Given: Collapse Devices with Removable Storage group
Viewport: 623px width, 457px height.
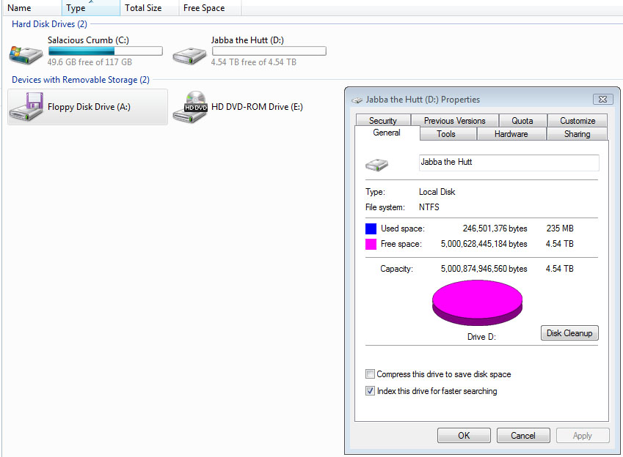Looking at the screenshot, I should pyautogui.click(x=81, y=80).
